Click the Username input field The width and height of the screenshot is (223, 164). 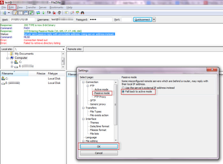click(62, 20)
